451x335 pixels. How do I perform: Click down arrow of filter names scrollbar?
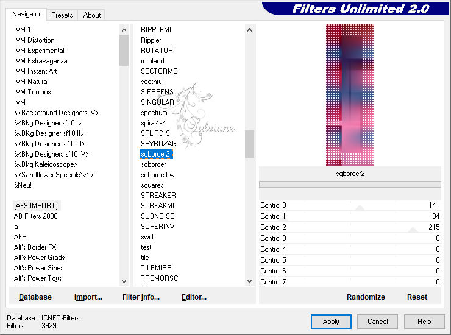(x=250, y=281)
